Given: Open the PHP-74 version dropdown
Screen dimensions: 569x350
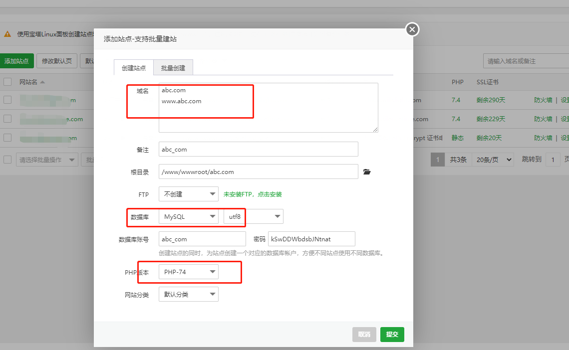Looking at the screenshot, I should (188, 272).
